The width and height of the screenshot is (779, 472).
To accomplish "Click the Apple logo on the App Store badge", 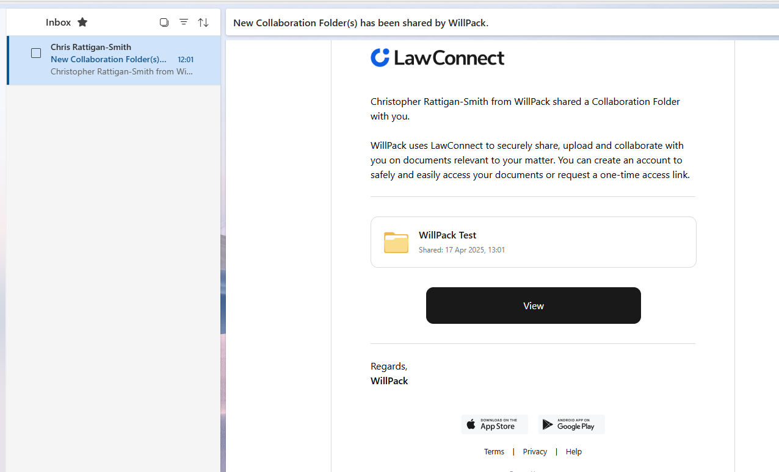I will tap(471, 424).
